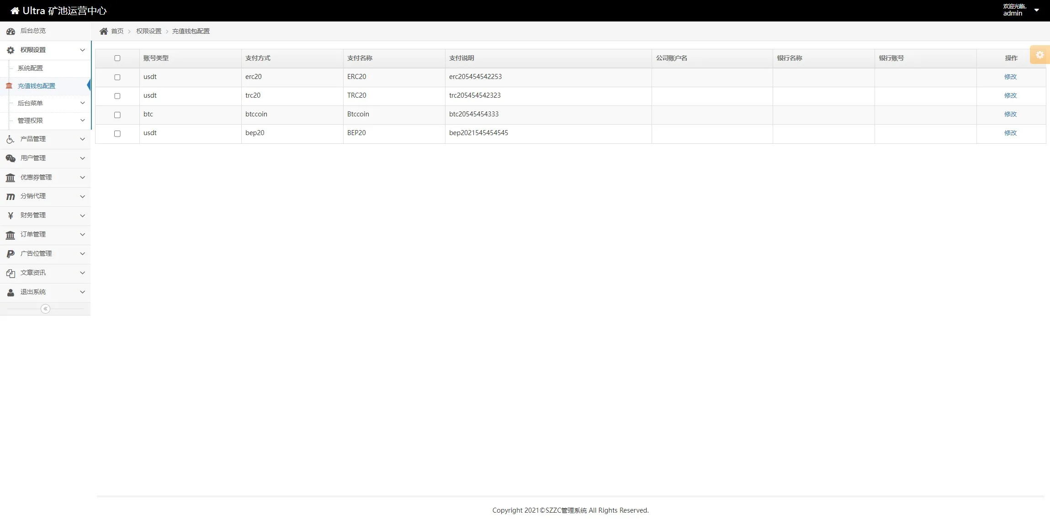Screen dimensions: 1050x525
Task: Click the PayPal icon beside 广告位管理
Action: pyautogui.click(x=11, y=254)
